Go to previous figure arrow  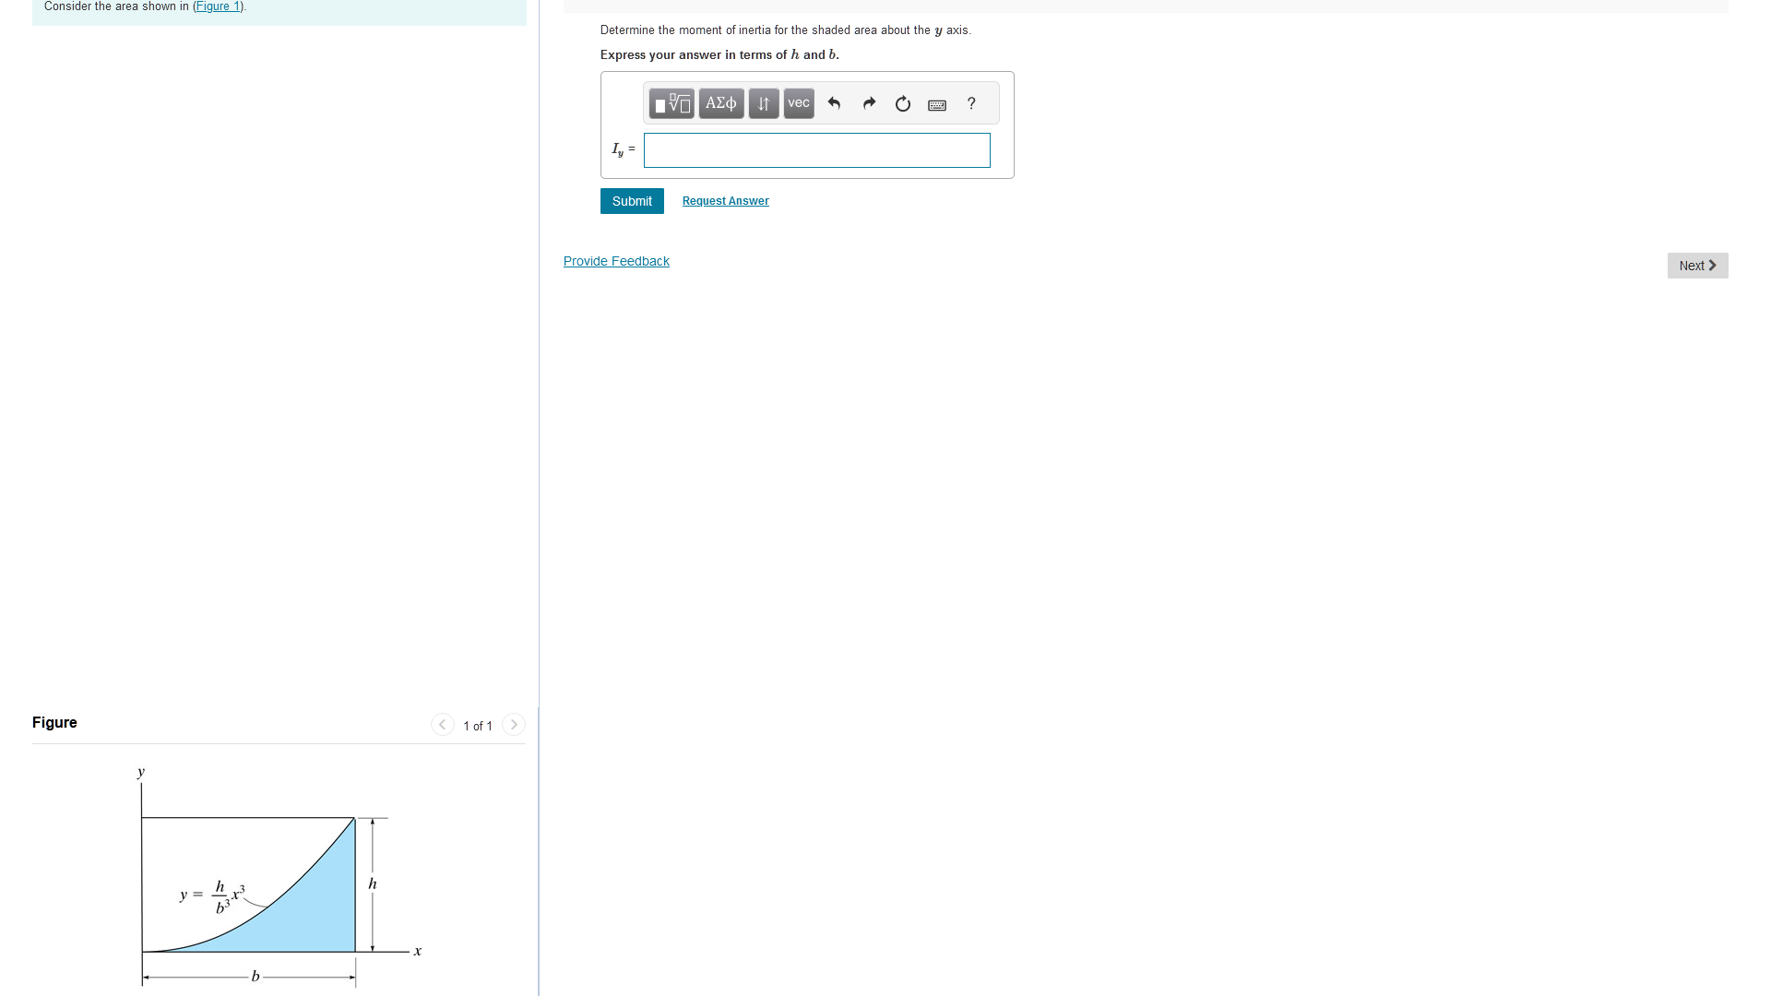point(443,725)
